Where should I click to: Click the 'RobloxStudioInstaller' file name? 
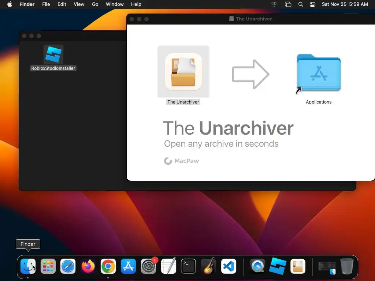click(53, 68)
